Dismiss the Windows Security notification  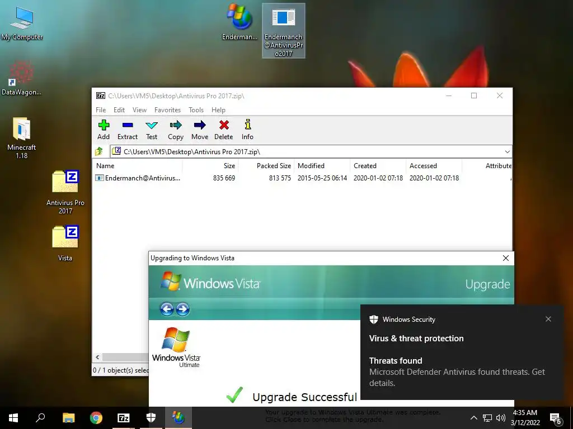pyautogui.click(x=548, y=319)
